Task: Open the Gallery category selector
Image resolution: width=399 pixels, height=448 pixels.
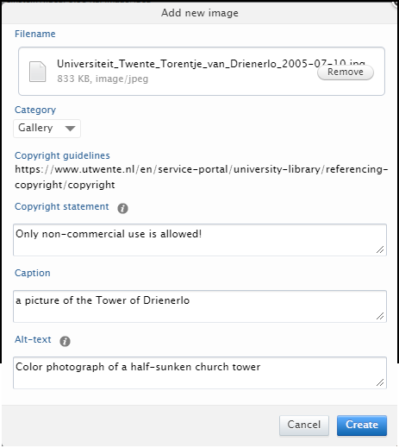Action: pos(47,129)
